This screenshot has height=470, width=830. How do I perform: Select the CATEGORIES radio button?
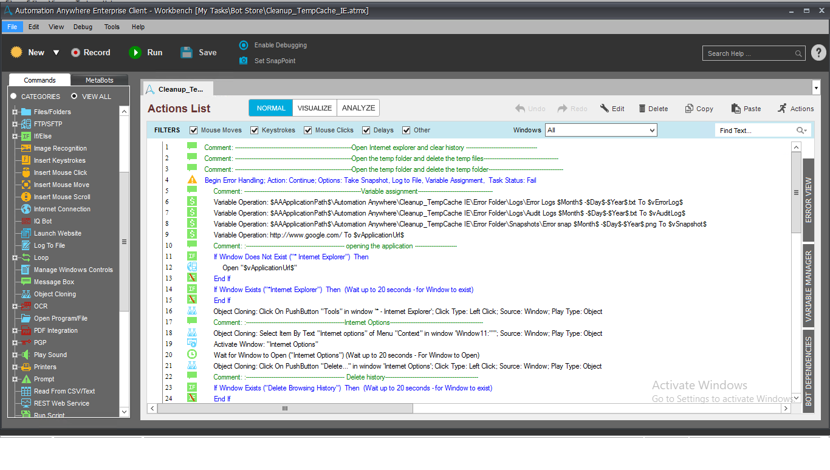13,97
